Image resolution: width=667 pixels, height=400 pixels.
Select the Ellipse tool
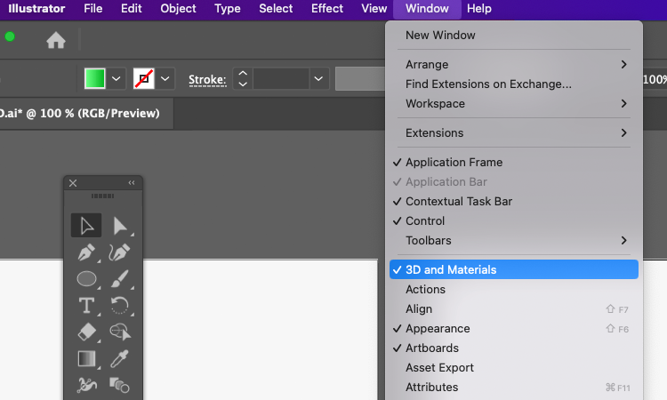coord(87,279)
